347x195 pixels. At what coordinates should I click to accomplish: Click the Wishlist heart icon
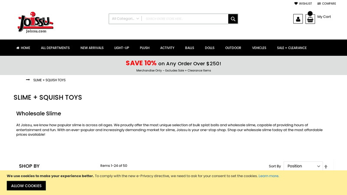click(296, 3)
